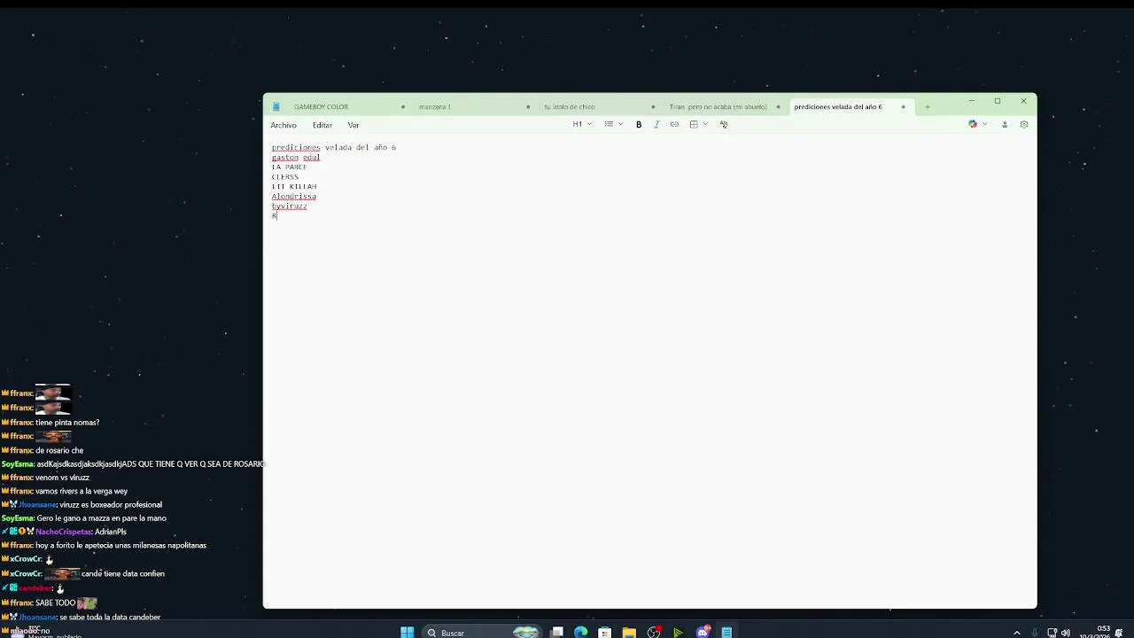
Task: Close the manzana 1 tab unsaved dot
Action: pos(528,107)
